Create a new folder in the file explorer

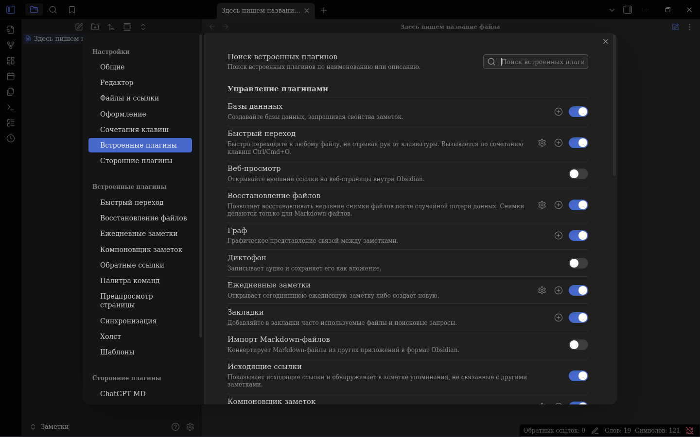click(x=95, y=27)
